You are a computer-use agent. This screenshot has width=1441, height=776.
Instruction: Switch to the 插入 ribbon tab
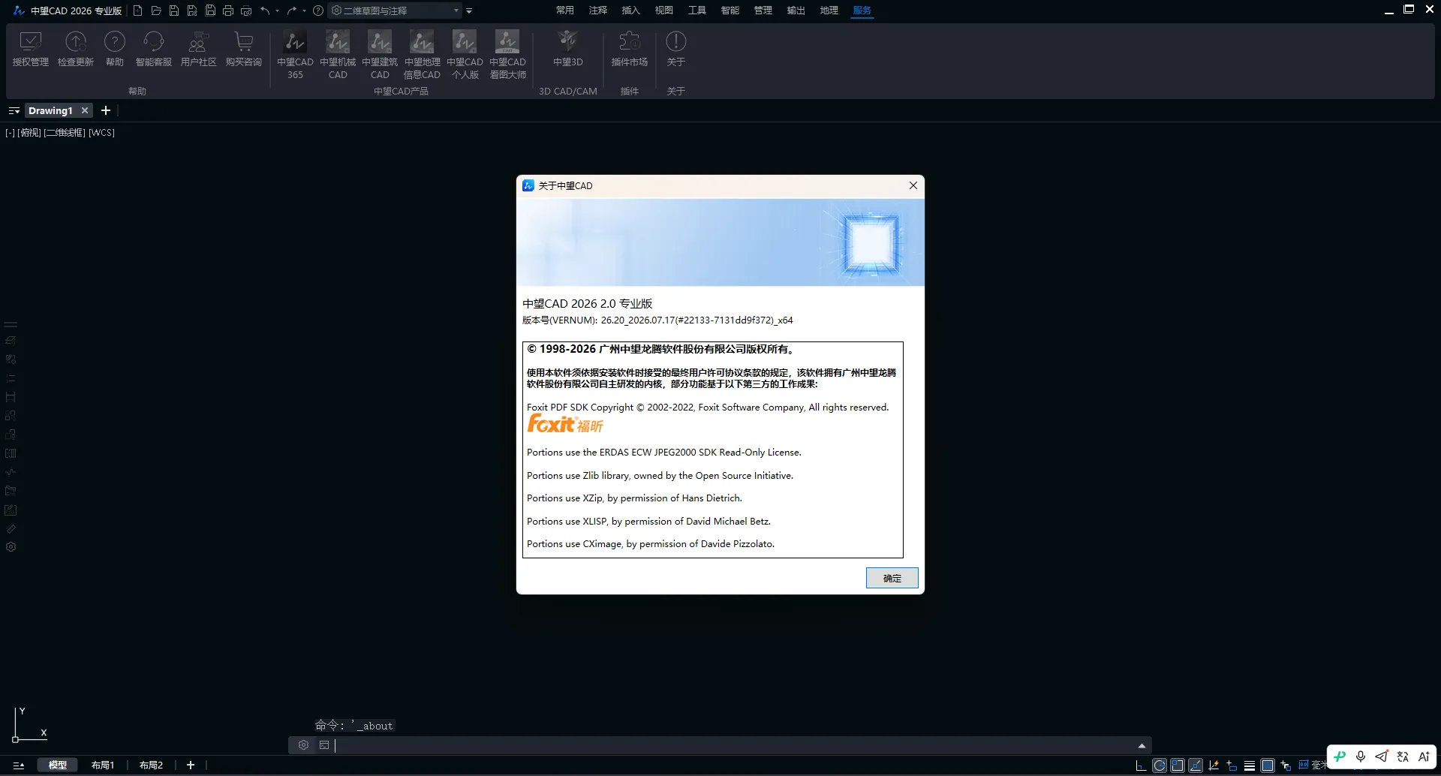pyautogui.click(x=631, y=11)
